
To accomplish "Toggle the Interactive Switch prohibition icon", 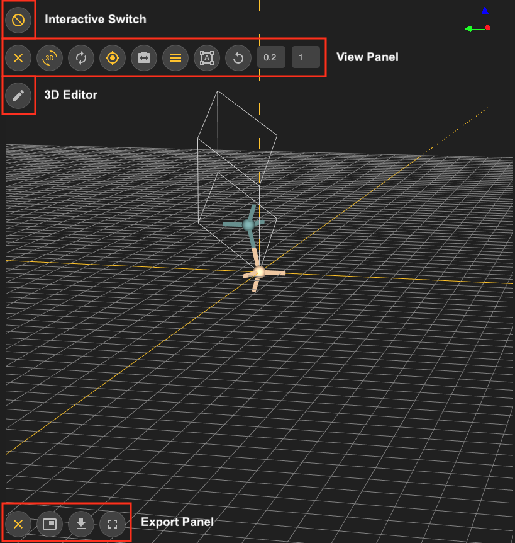I will 18,20.
